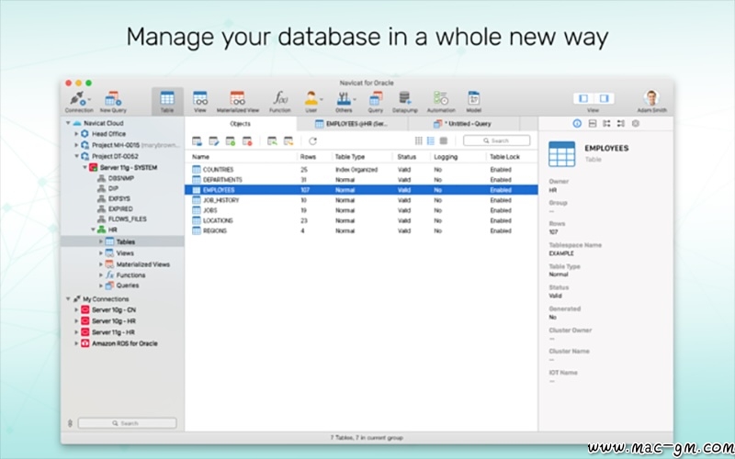Switch to the Untitled - Query tab
The height and width of the screenshot is (459, 735).
point(464,124)
